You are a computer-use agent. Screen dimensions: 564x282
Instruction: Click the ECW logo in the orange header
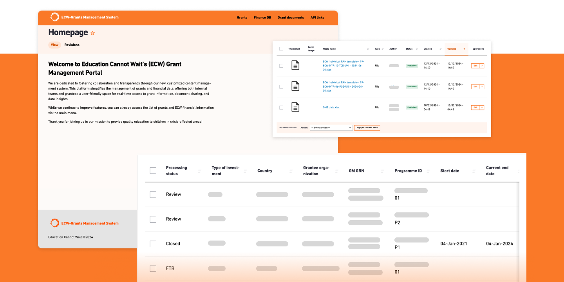tap(54, 17)
